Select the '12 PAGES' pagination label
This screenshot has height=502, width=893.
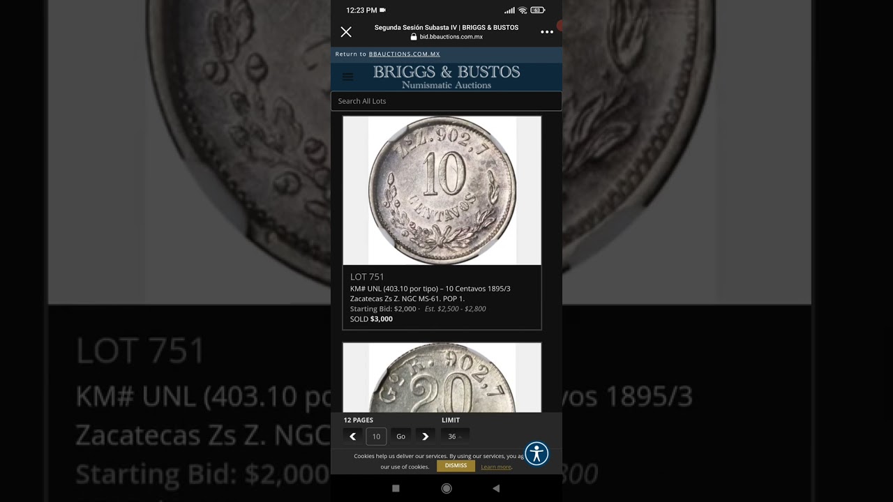pos(359,420)
